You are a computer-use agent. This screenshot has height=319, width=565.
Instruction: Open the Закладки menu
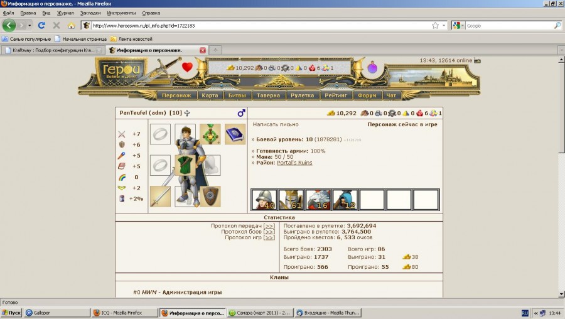[x=90, y=13]
